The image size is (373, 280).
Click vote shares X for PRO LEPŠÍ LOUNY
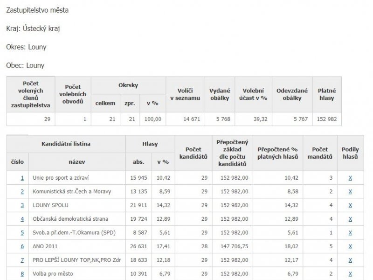[x=350, y=260]
